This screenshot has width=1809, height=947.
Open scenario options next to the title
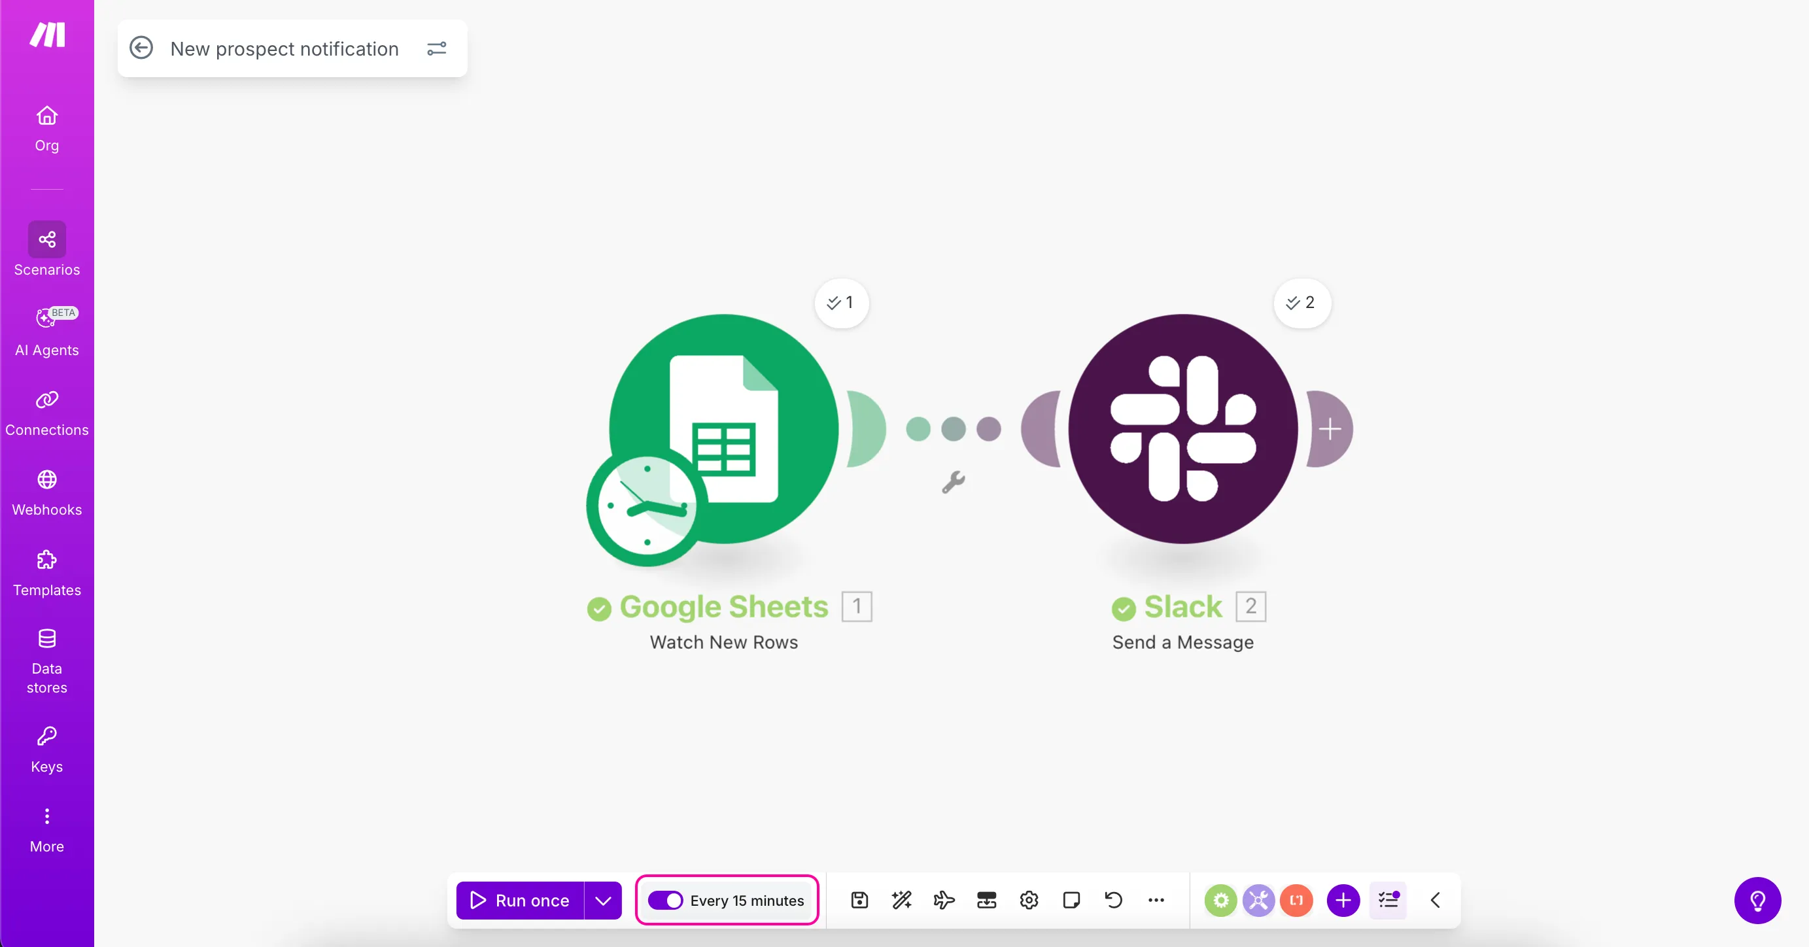437,48
